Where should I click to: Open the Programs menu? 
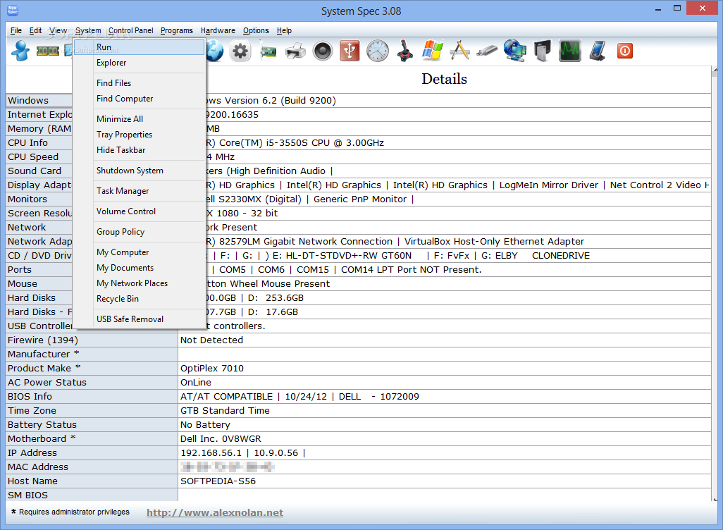(177, 30)
